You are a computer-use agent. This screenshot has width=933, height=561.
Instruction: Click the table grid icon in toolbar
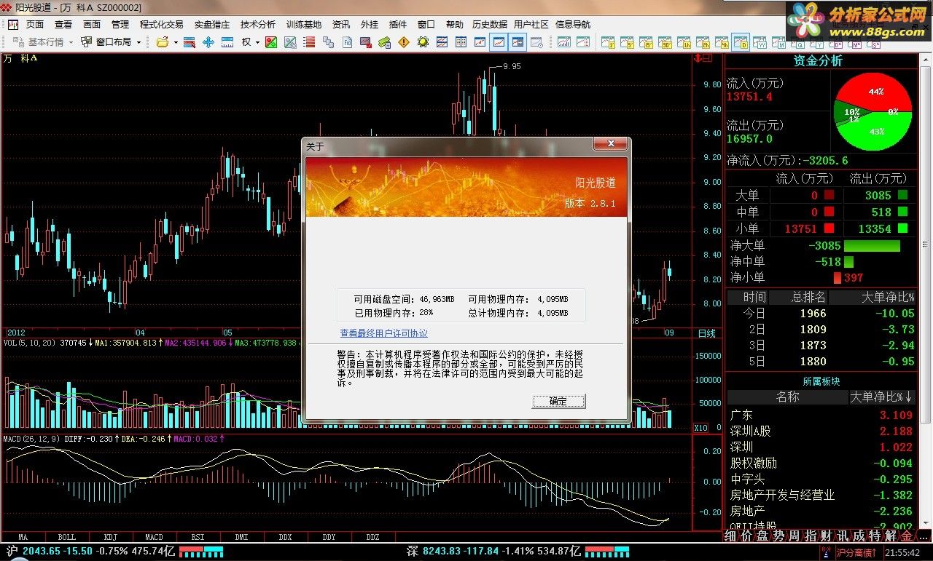pyautogui.click(x=461, y=42)
